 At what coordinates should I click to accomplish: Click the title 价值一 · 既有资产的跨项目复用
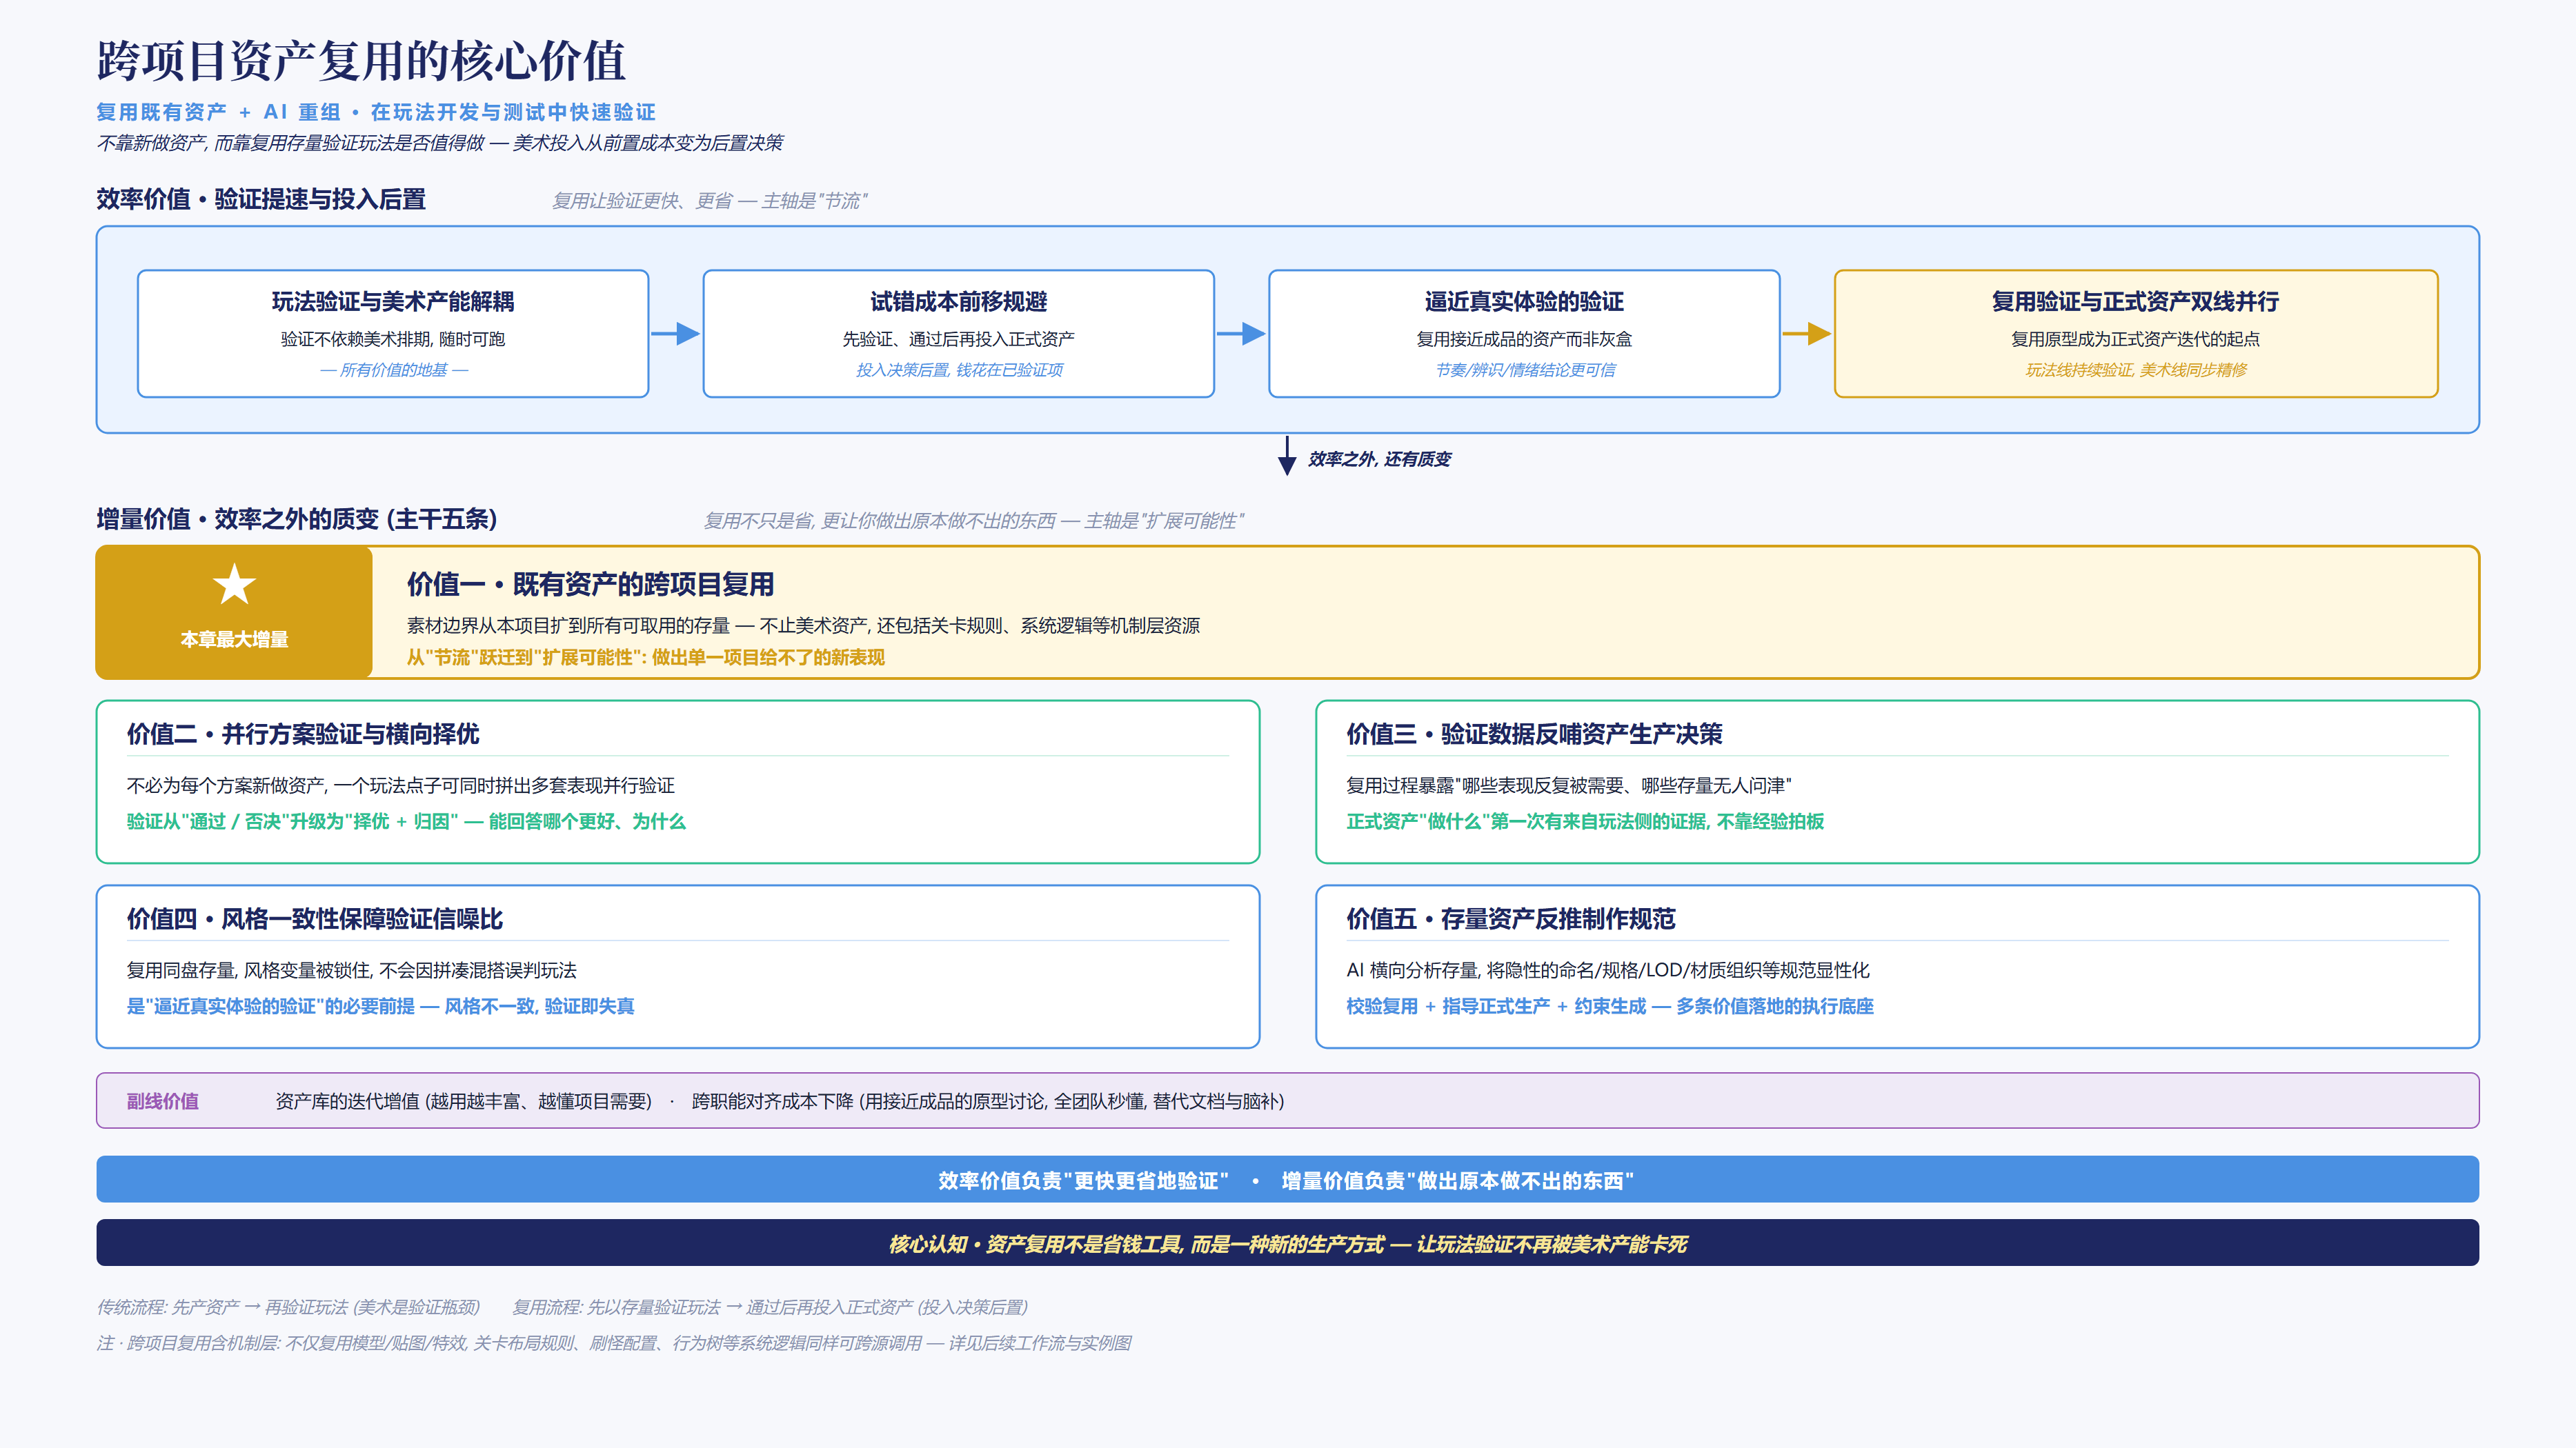coord(590,583)
